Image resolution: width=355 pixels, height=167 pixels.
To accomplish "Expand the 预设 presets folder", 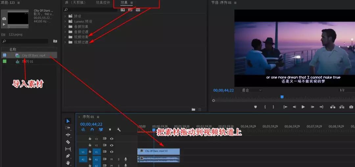I will pyautogui.click(x=65, y=16).
